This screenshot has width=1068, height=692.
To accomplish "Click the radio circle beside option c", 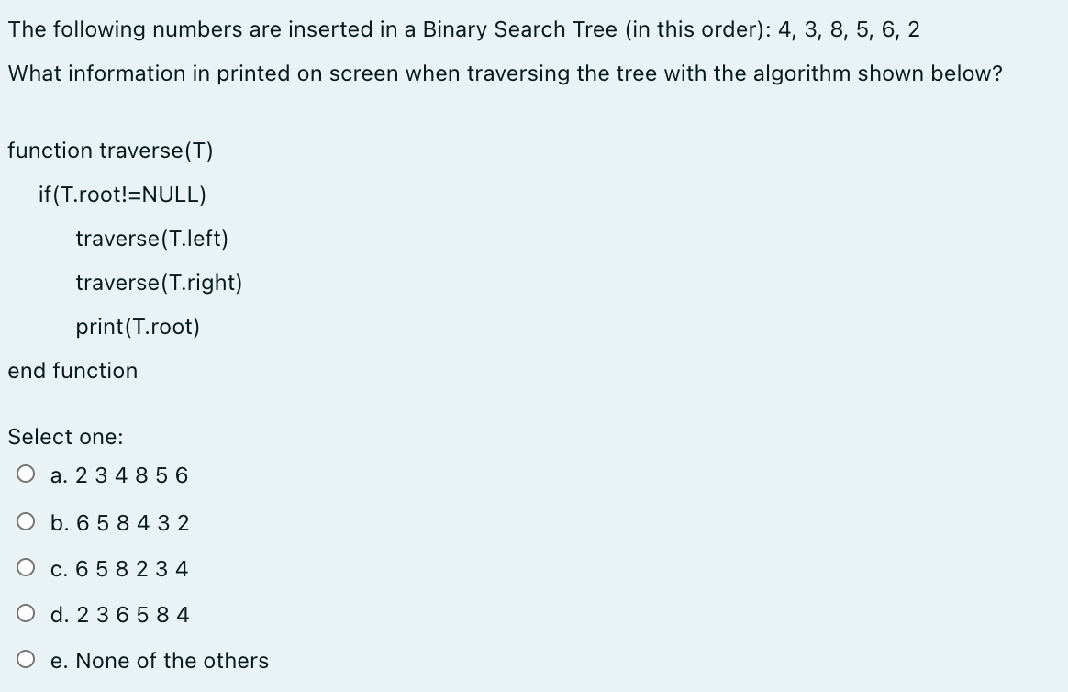I will pyautogui.click(x=26, y=567).
